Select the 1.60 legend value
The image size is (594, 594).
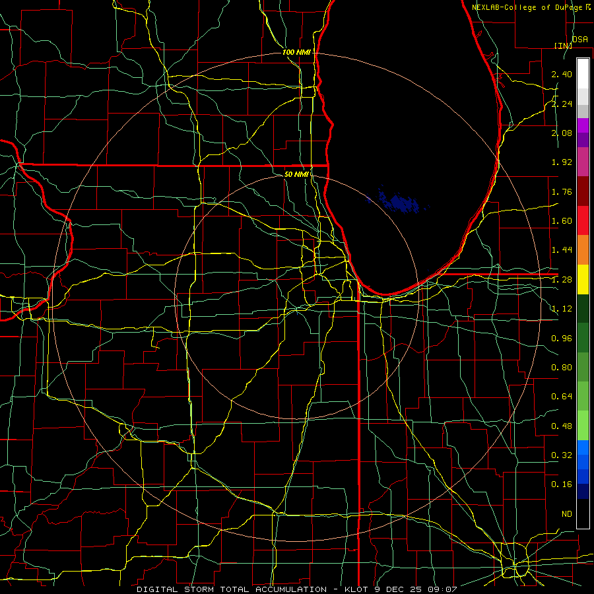tap(562, 221)
